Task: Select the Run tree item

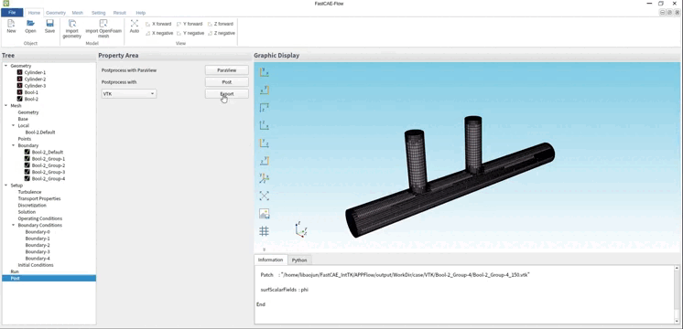Action: click(15, 271)
